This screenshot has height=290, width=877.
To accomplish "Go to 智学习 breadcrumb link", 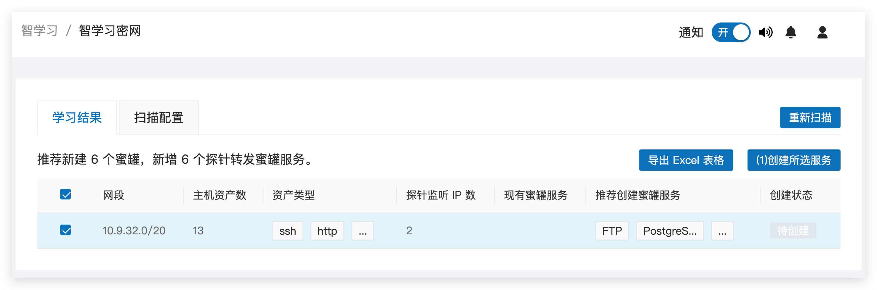I will (x=39, y=30).
